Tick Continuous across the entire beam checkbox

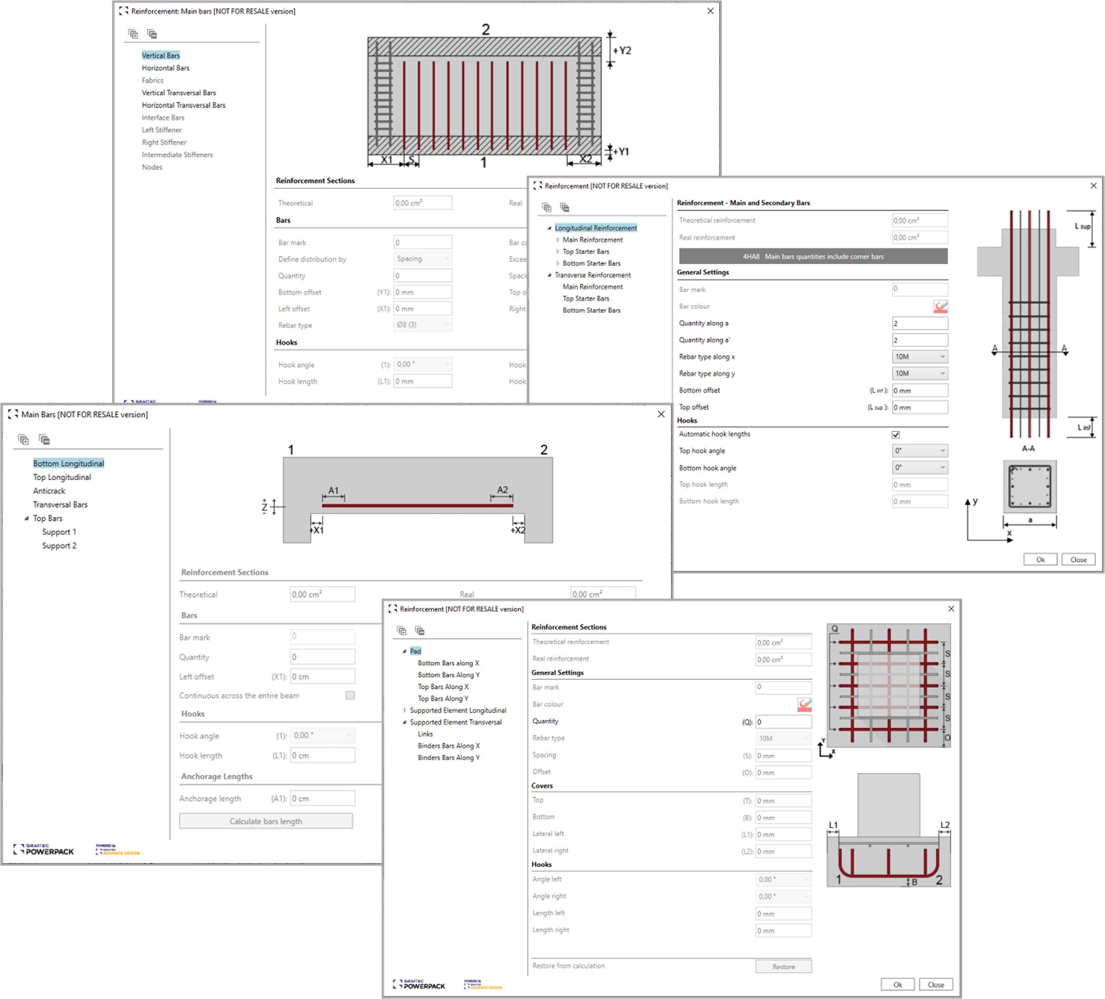point(349,696)
